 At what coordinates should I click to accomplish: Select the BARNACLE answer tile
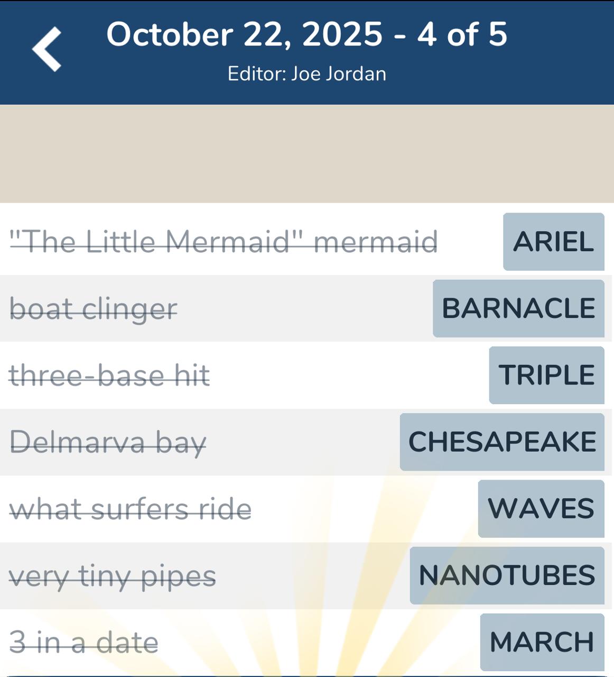(x=518, y=308)
